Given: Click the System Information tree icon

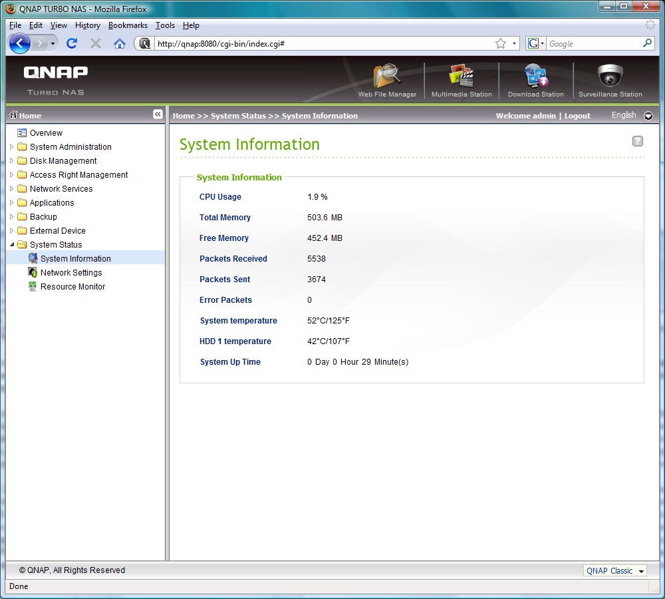Looking at the screenshot, I should [33, 258].
